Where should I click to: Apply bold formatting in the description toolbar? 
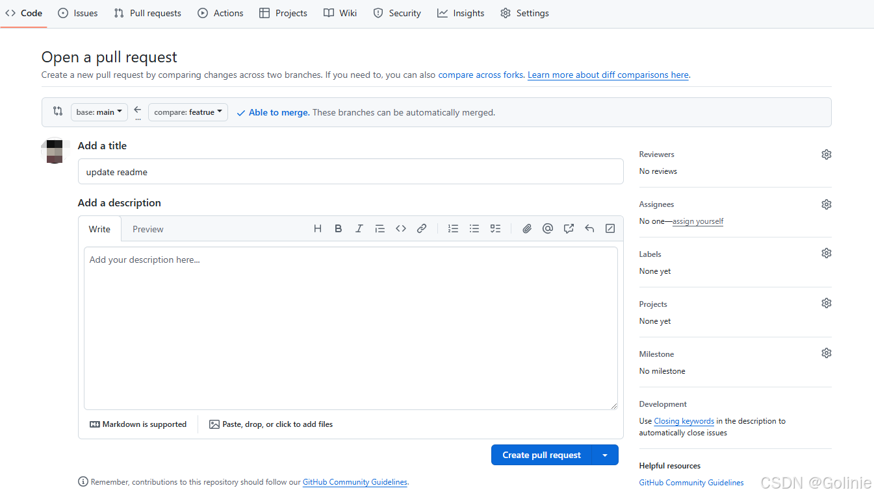pos(339,228)
